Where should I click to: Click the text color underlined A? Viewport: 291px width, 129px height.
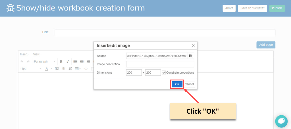[x=47, y=68]
